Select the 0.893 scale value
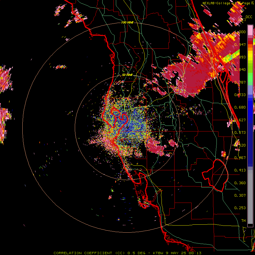 [240, 57]
